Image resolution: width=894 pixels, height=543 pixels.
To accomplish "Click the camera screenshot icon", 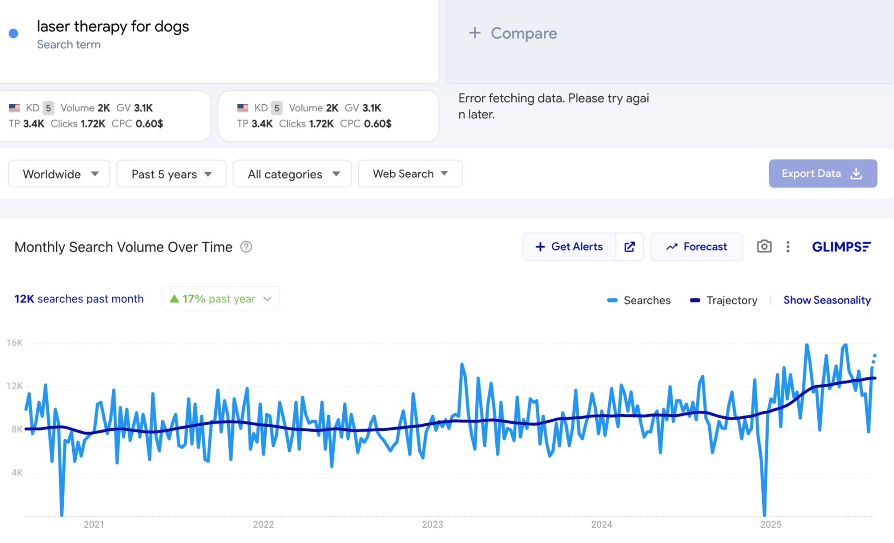I will click(764, 247).
